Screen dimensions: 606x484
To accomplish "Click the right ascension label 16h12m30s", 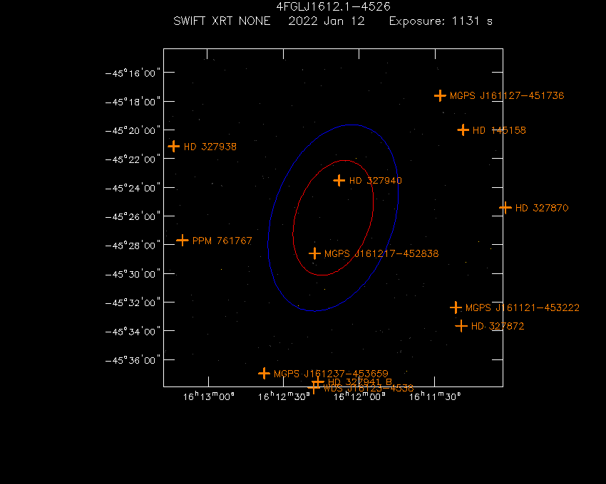I will click(284, 396).
